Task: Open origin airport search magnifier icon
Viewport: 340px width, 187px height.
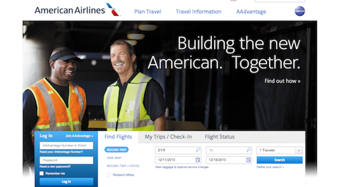Action: tap(198, 149)
